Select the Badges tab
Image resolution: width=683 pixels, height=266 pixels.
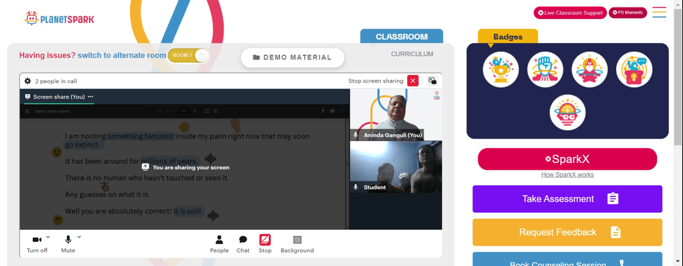pos(508,37)
